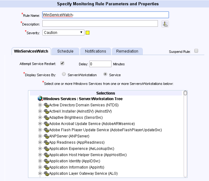Image resolution: width=209 pixels, height=181 pixels.
Task: Open the Severity dropdown showing Caution
Action: pos(63,32)
